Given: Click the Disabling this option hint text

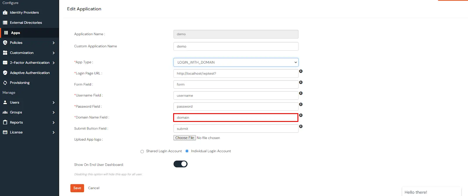Looking at the screenshot, I should coord(108,174).
